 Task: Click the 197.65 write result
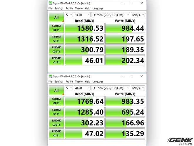[125, 39]
